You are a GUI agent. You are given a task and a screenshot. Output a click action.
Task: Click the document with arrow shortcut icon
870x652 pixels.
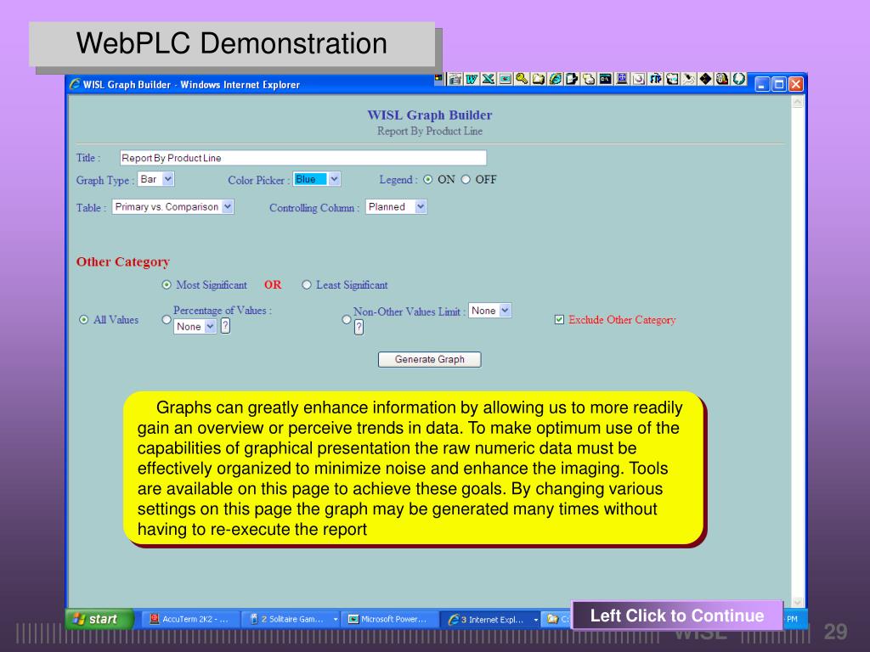(572, 79)
